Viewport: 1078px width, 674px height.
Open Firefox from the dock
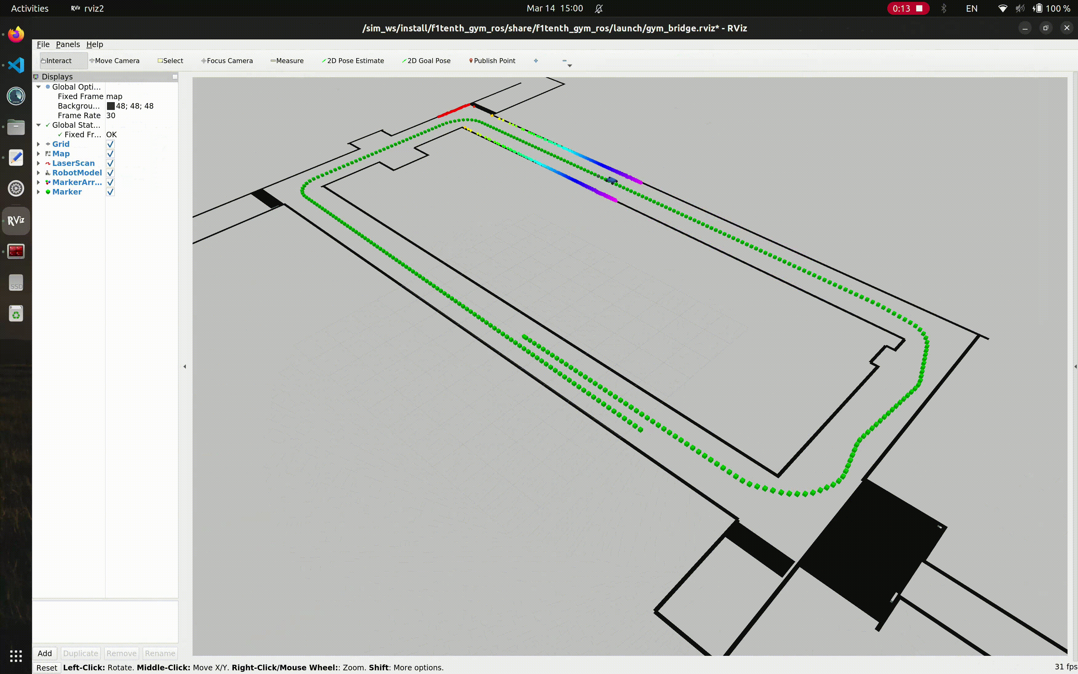[x=16, y=34]
